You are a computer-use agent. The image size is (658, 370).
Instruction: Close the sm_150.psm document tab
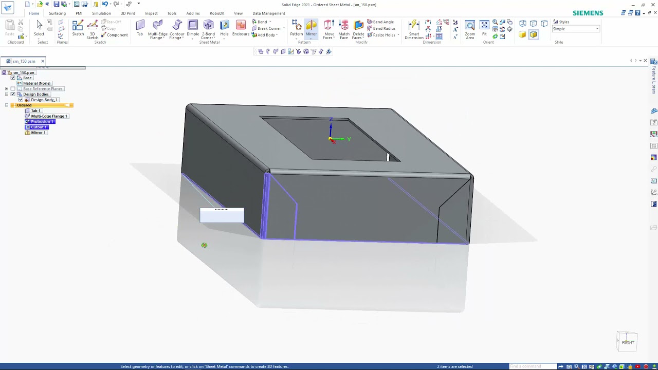pos(43,61)
